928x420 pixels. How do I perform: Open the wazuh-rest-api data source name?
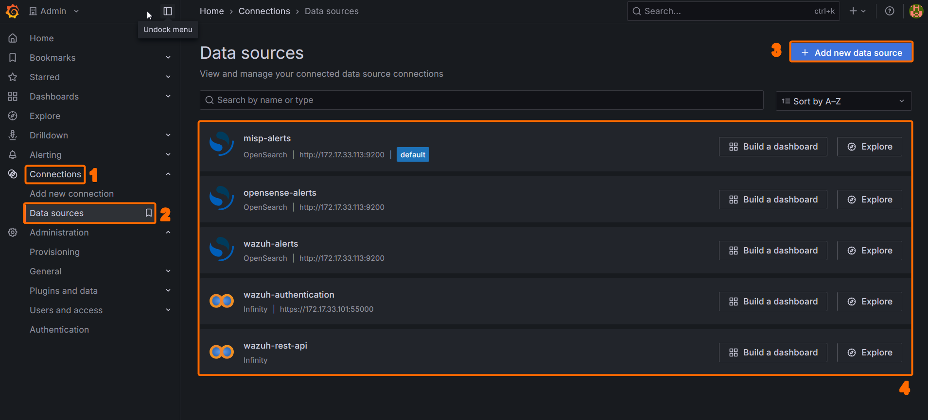pyautogui.click(x=275, y=346)
